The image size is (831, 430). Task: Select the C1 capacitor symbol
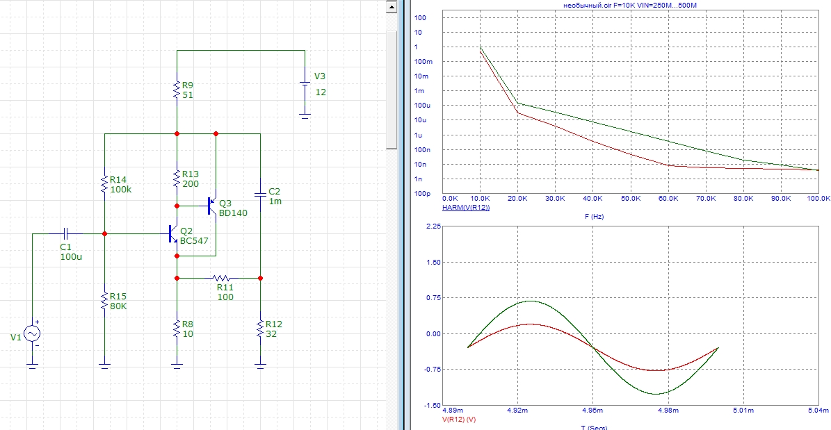pos(65,233)
